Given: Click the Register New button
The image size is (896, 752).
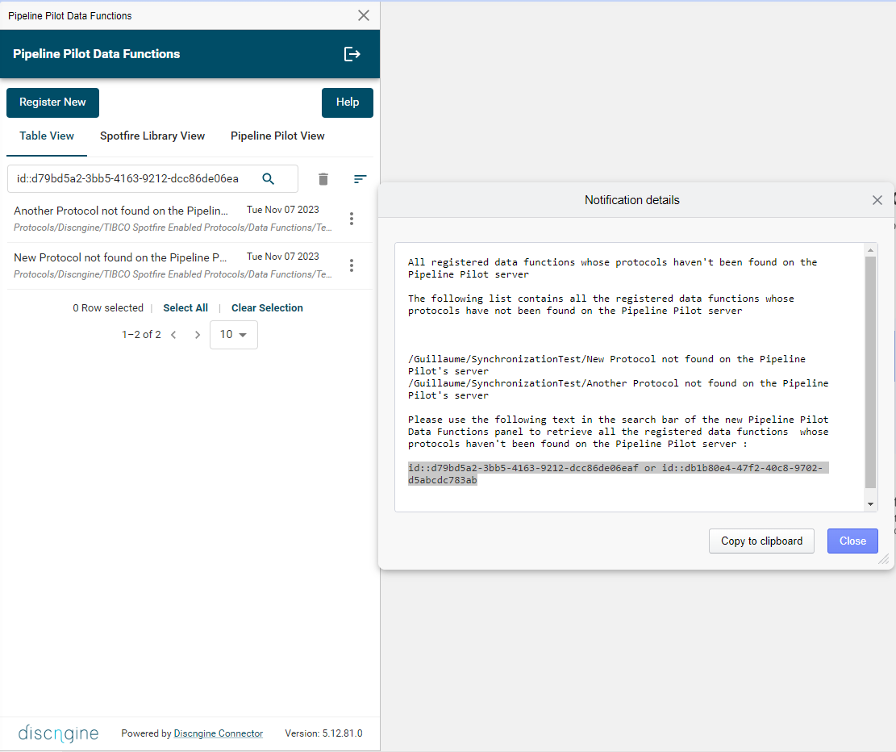Looking at the screenshot, I should click(x=52, y=102).
